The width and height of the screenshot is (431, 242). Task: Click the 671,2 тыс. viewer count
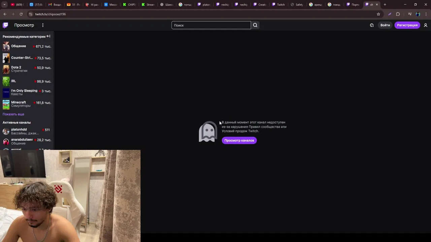(x=43, y=46)
